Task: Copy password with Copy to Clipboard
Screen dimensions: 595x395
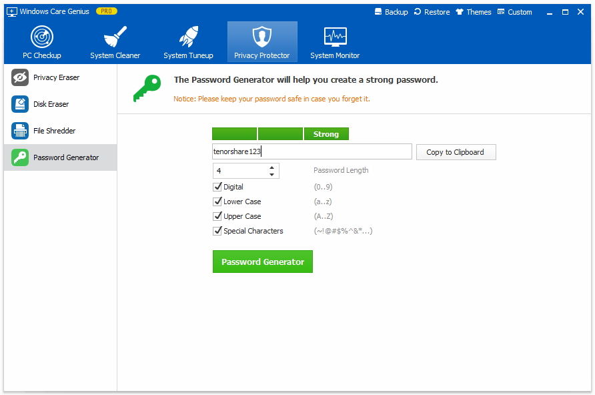Action: pos(456,152)
